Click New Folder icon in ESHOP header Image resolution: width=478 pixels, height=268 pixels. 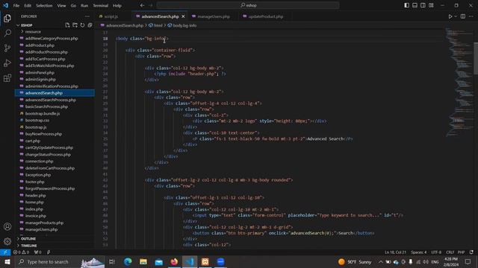point(75,25)
